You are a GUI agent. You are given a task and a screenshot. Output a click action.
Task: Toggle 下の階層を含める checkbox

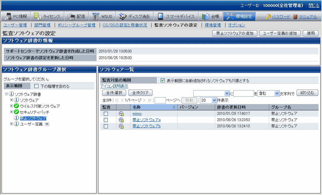(36, 86)
